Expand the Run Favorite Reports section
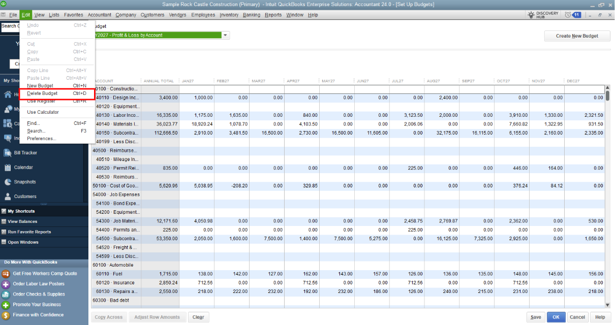Viewport: 615px width, 325px height. tap(29, 232)
